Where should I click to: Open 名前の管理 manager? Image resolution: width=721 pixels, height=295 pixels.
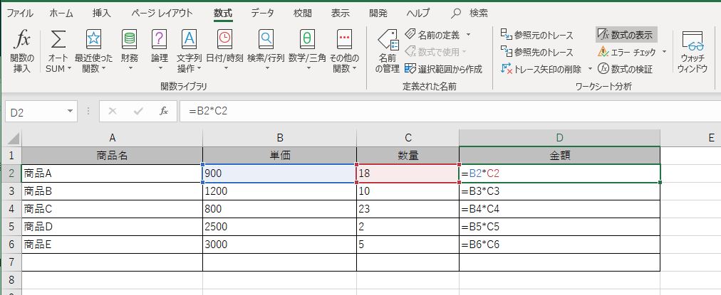(x=387, y=41)
